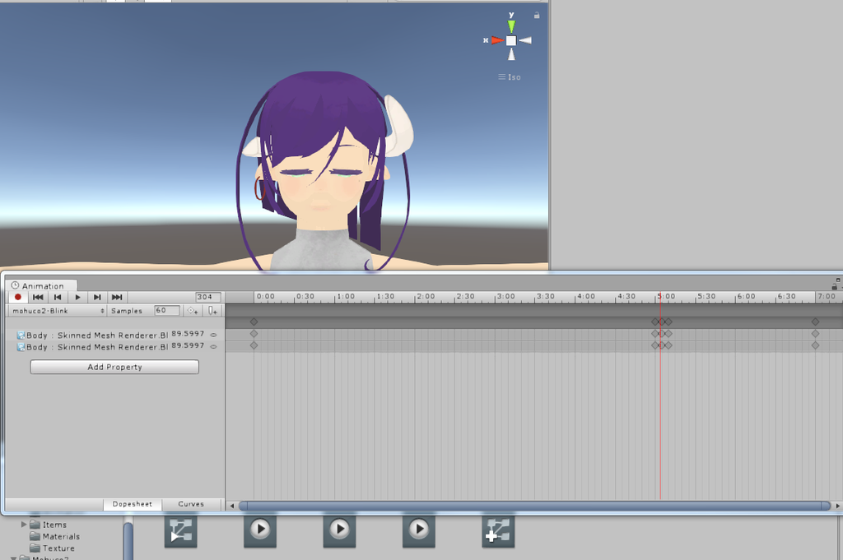Go to the previous keyframe

click(x=58, y=297)
